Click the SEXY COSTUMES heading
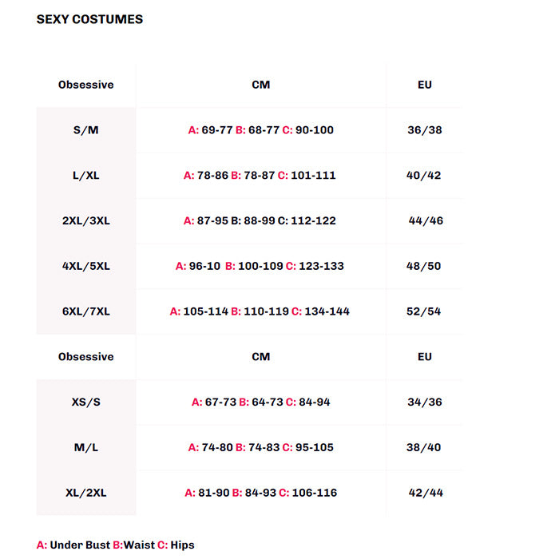 coord(89,19)
